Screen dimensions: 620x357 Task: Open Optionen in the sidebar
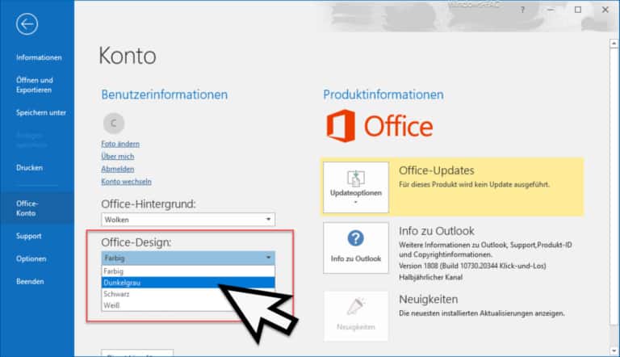(31, 258)
